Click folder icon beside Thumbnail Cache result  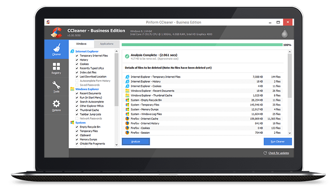tap(127, 96)
